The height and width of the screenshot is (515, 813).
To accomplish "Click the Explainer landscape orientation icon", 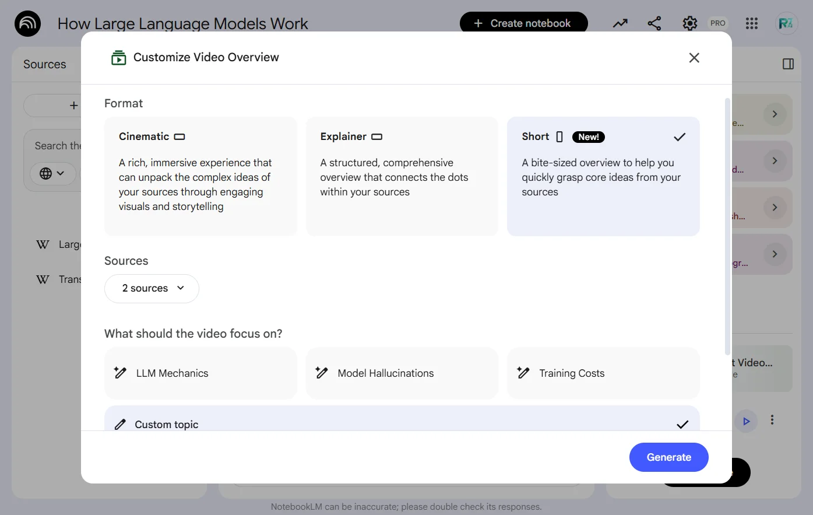I will pos(377,136).
